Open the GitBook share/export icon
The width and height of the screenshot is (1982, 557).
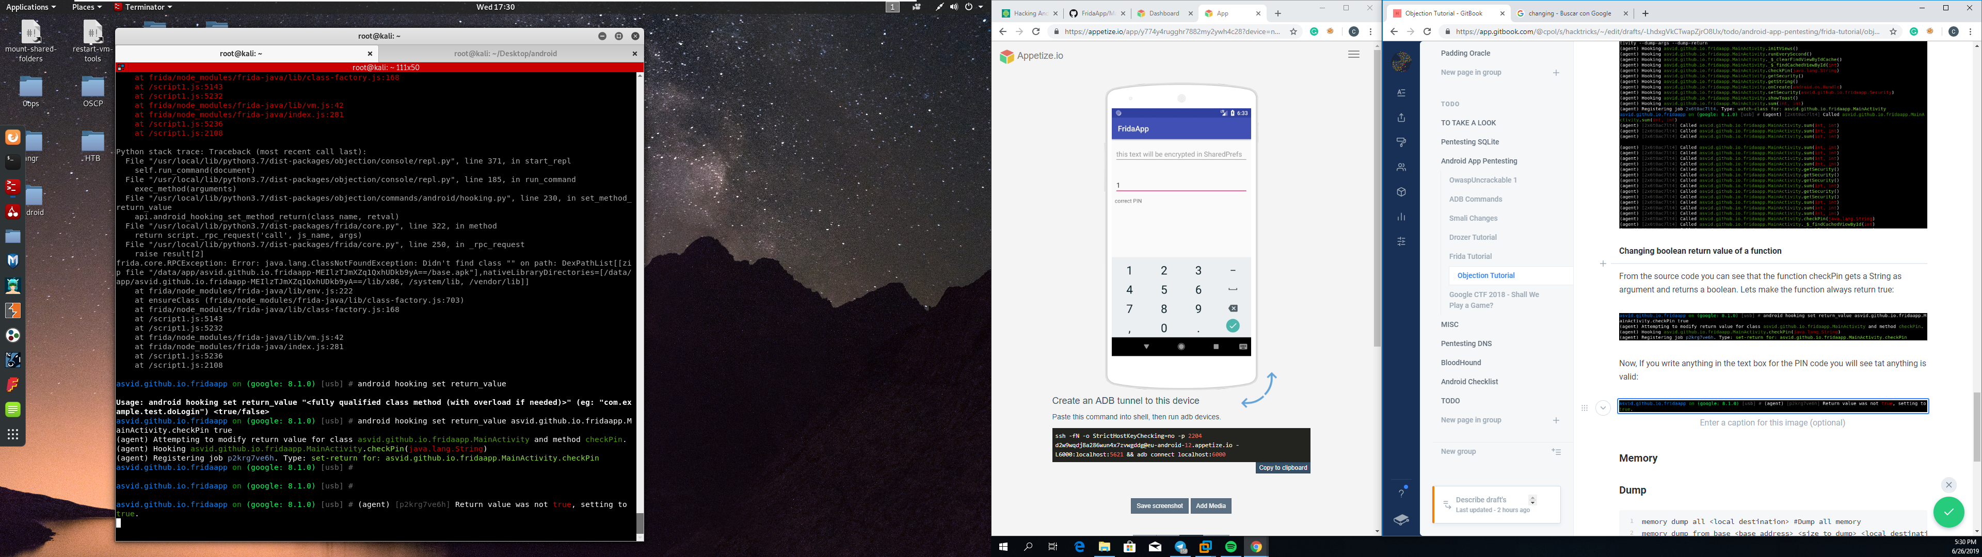(x=1401, y=118)
